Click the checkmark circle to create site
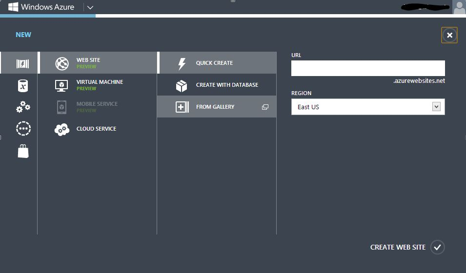The image size is (466, 273). tap(438, 247)
